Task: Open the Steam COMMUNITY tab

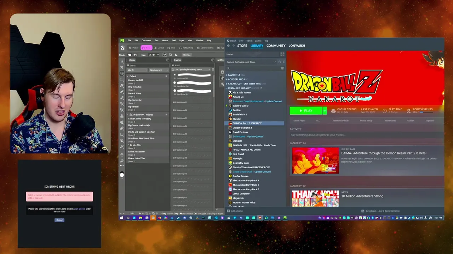Action: pos(276,46)
